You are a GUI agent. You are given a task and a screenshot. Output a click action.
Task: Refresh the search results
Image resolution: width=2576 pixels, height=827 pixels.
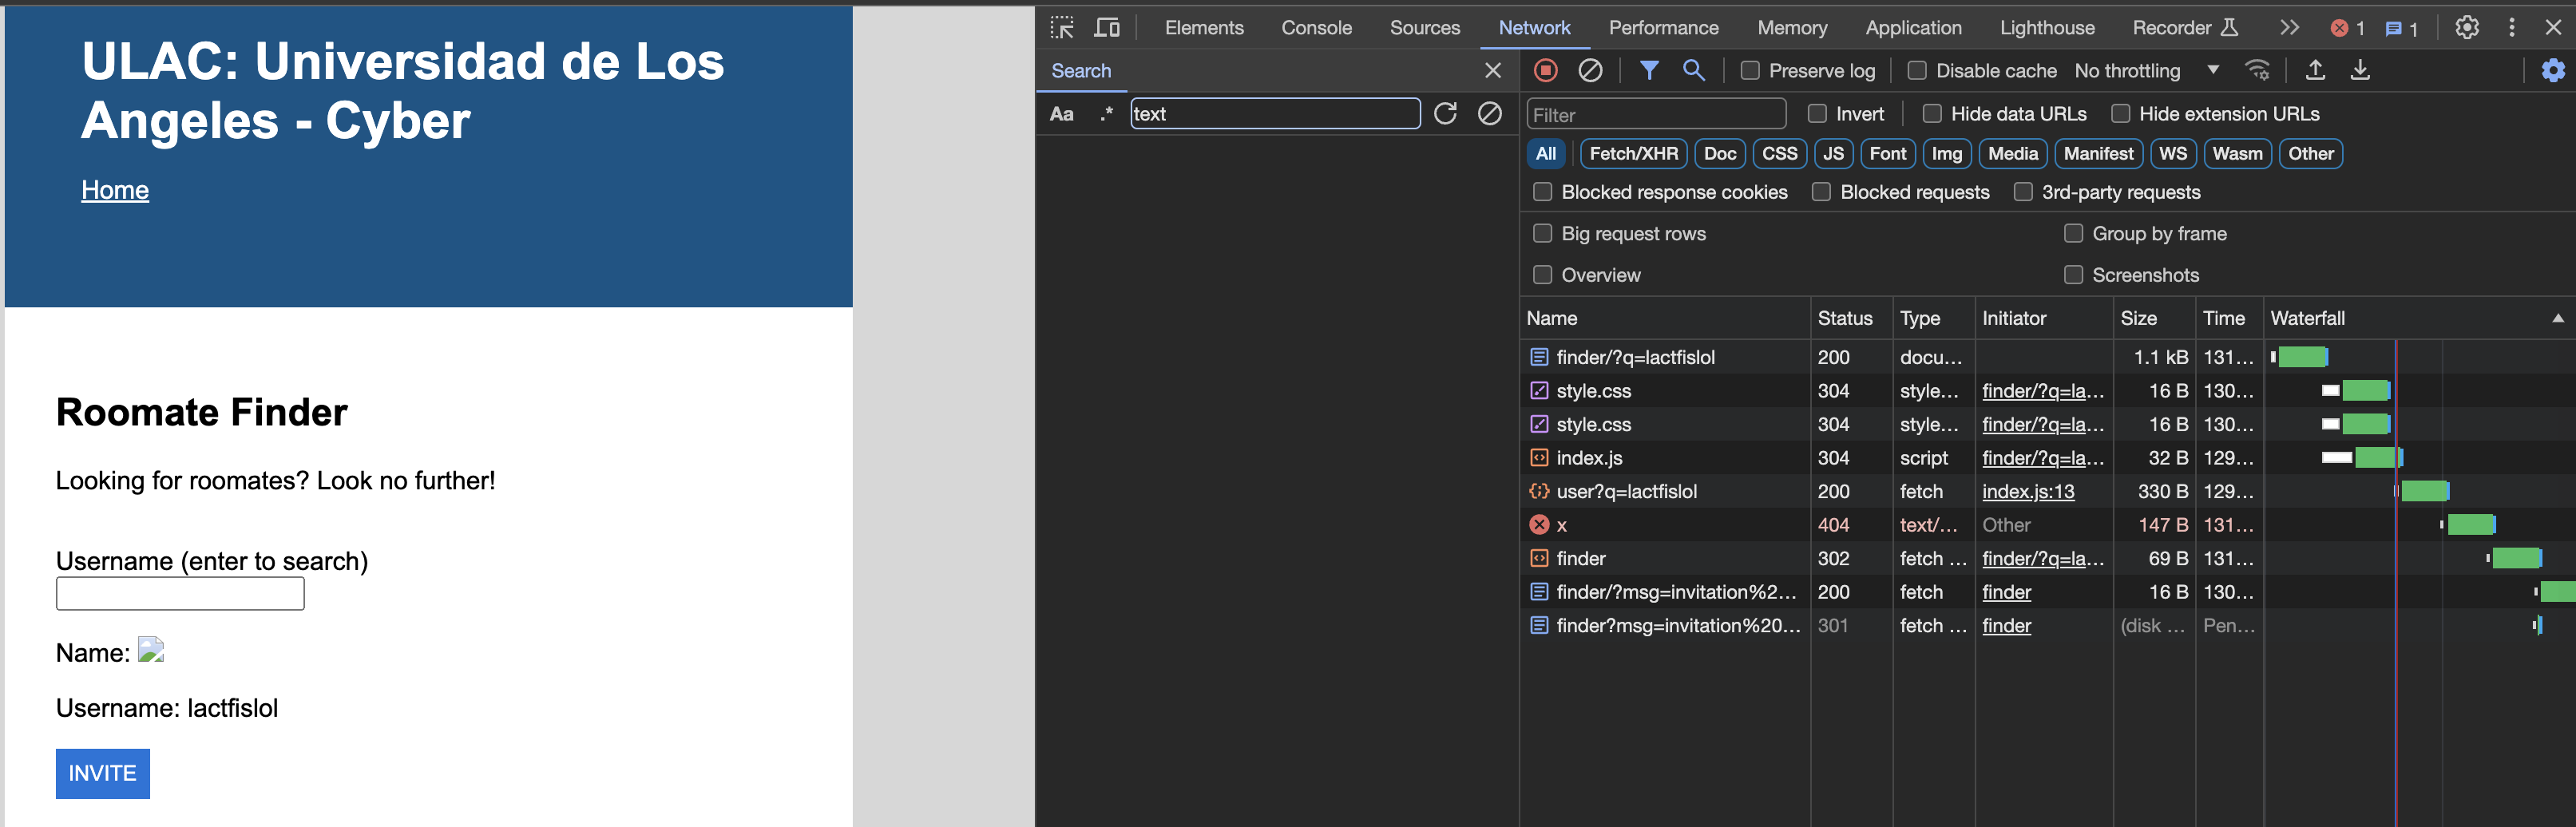[1445, 114]
